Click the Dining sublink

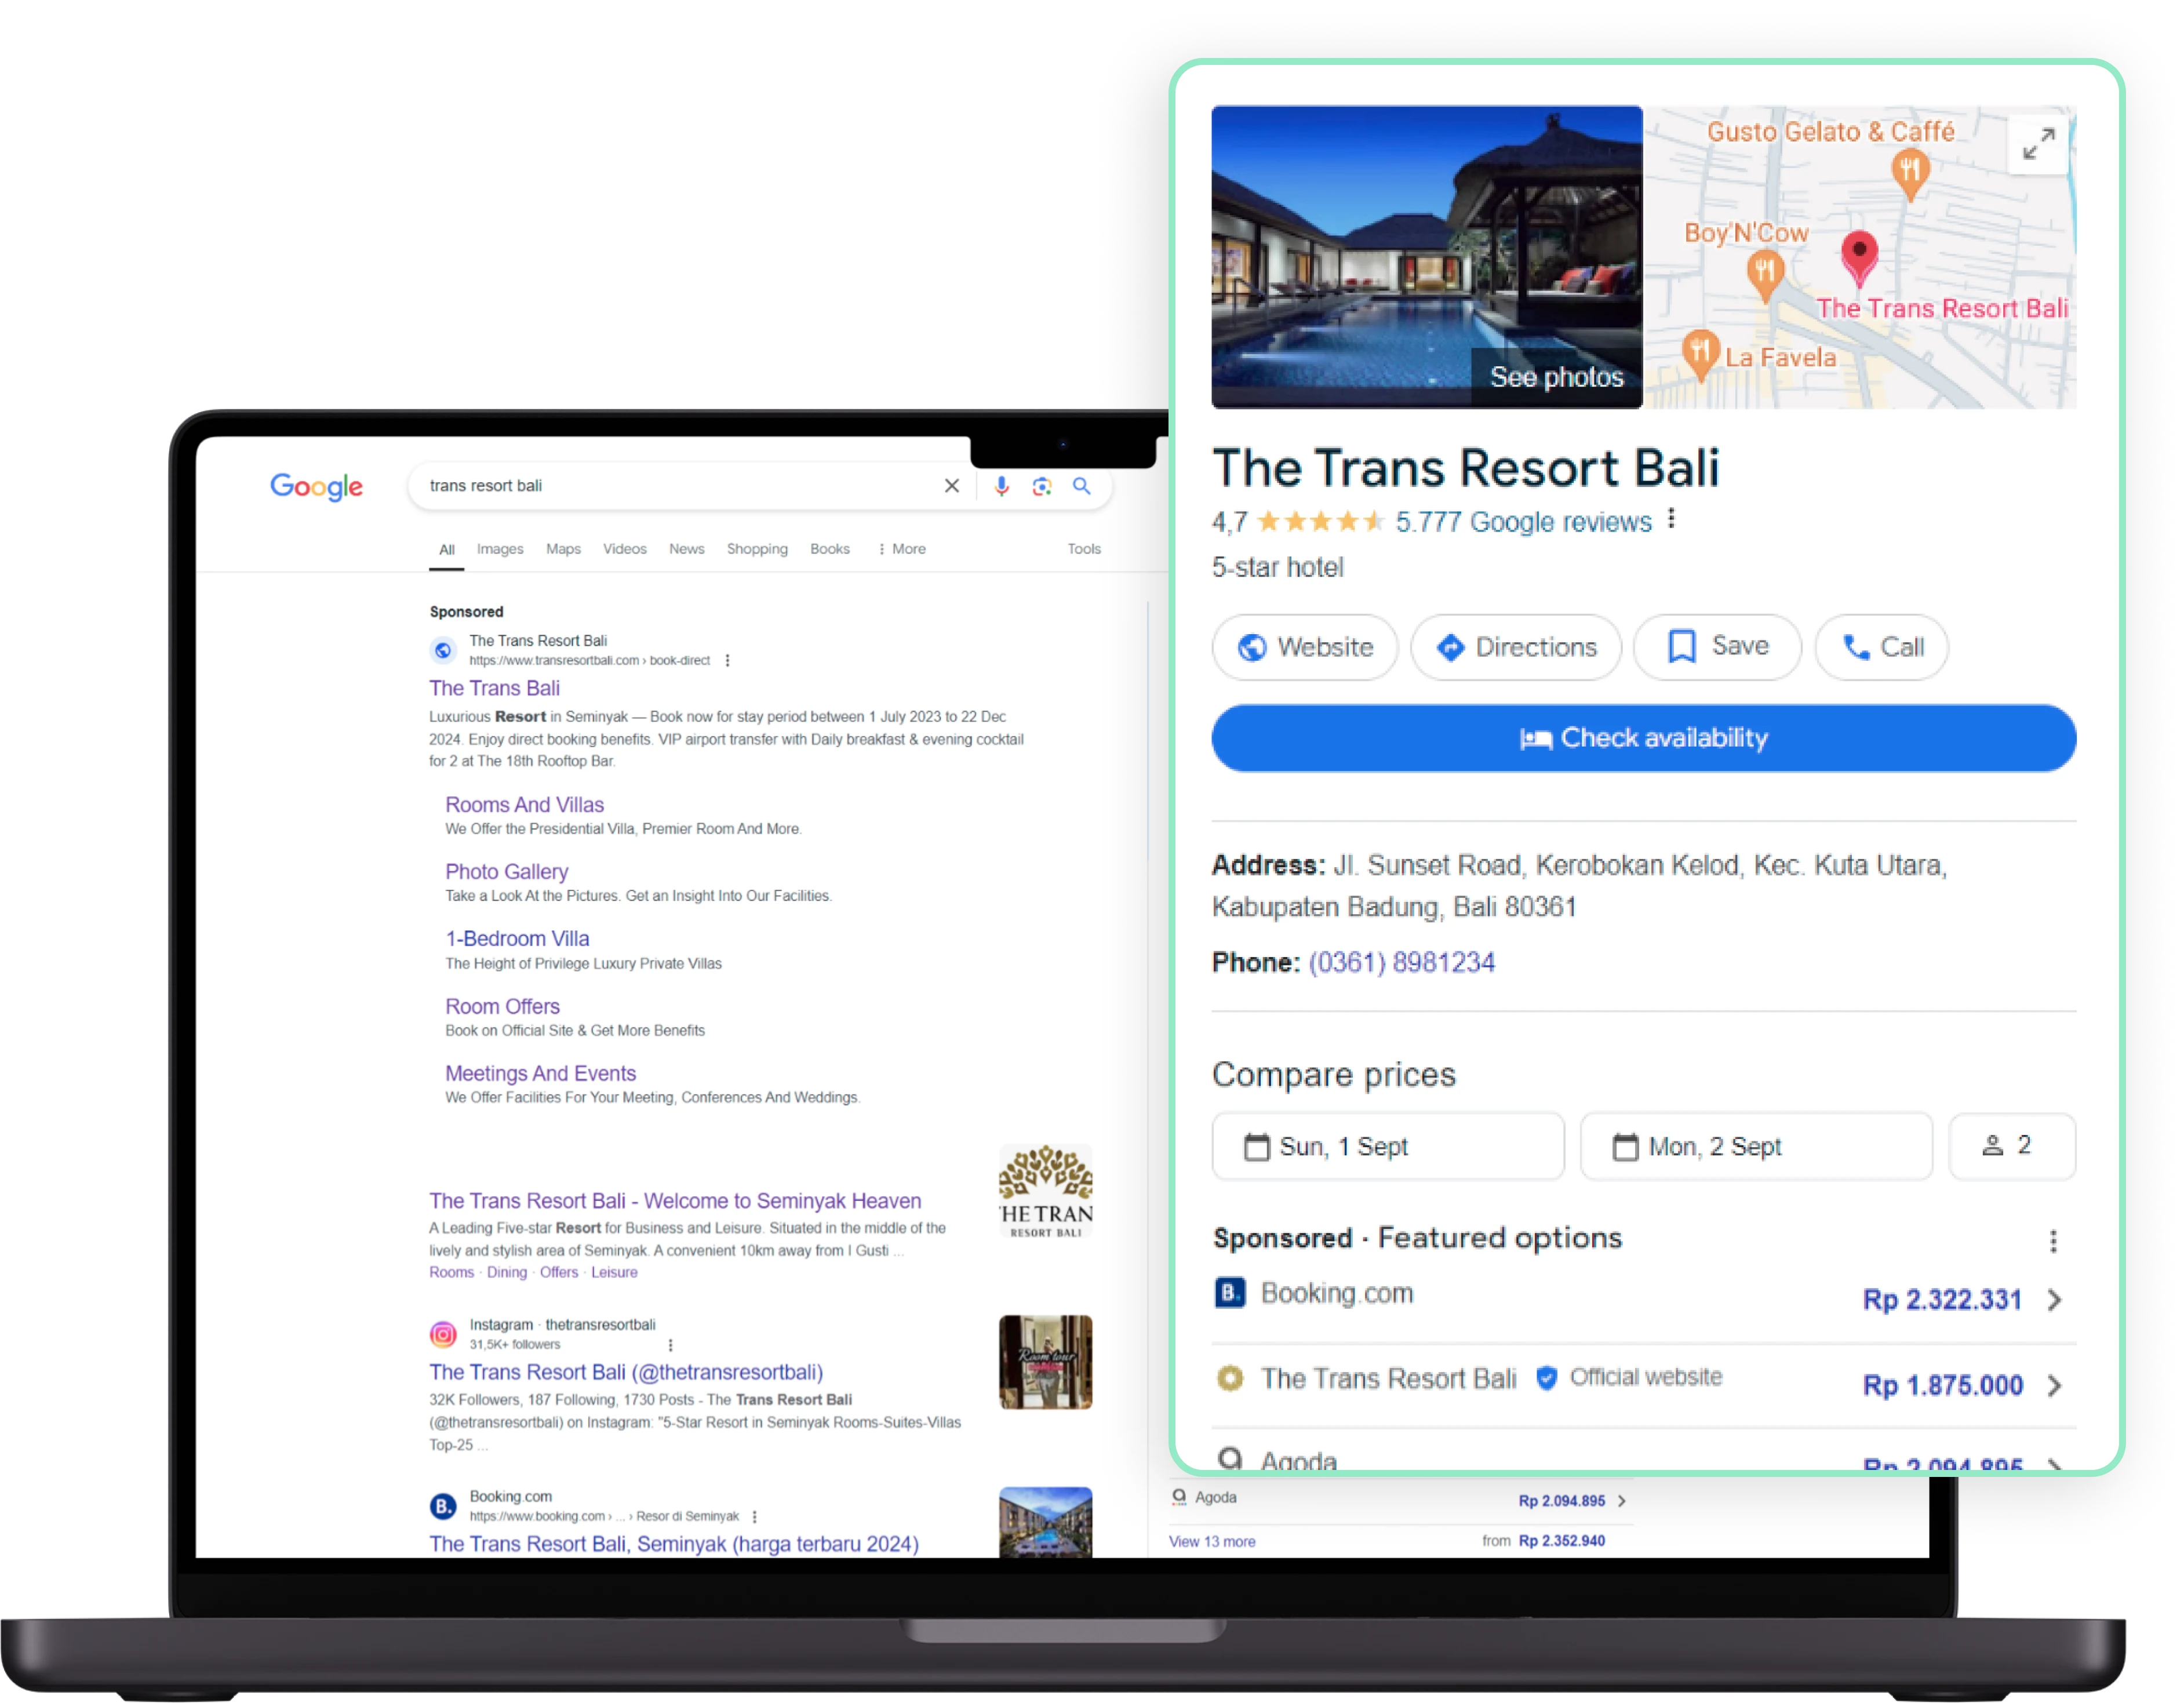[506, 1272]
